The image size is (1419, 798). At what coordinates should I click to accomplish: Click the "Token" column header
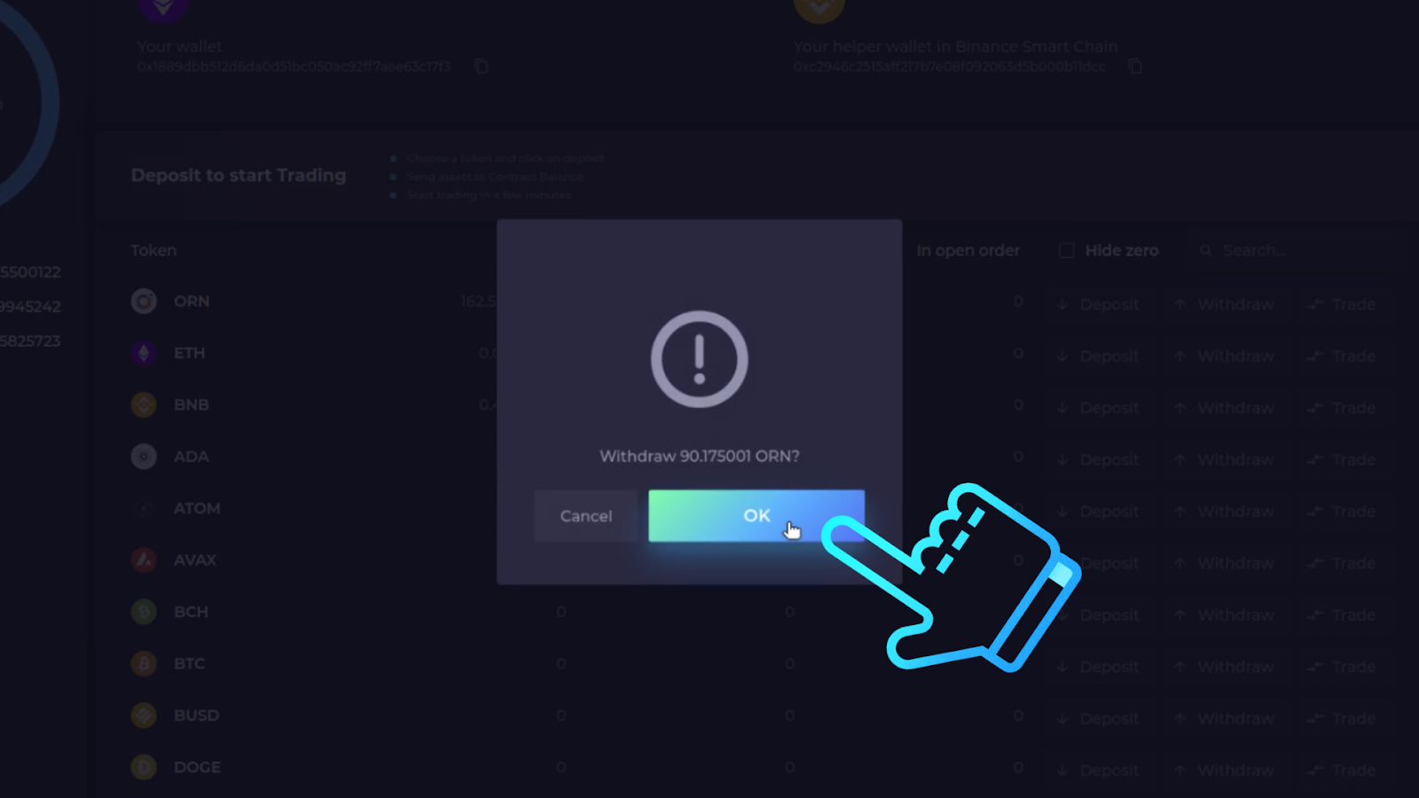pyautogui.click(x=153, y=251)
